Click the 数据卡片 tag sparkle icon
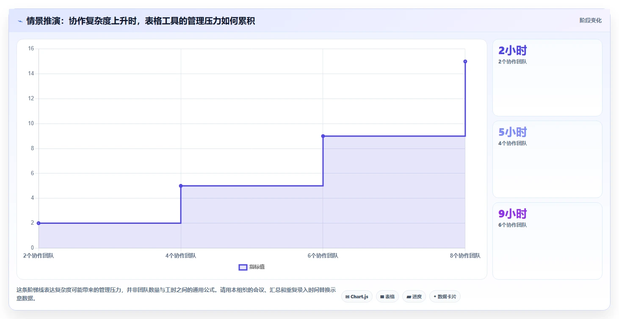The width and height of the screenshot is (619, 319). point(435,297)
